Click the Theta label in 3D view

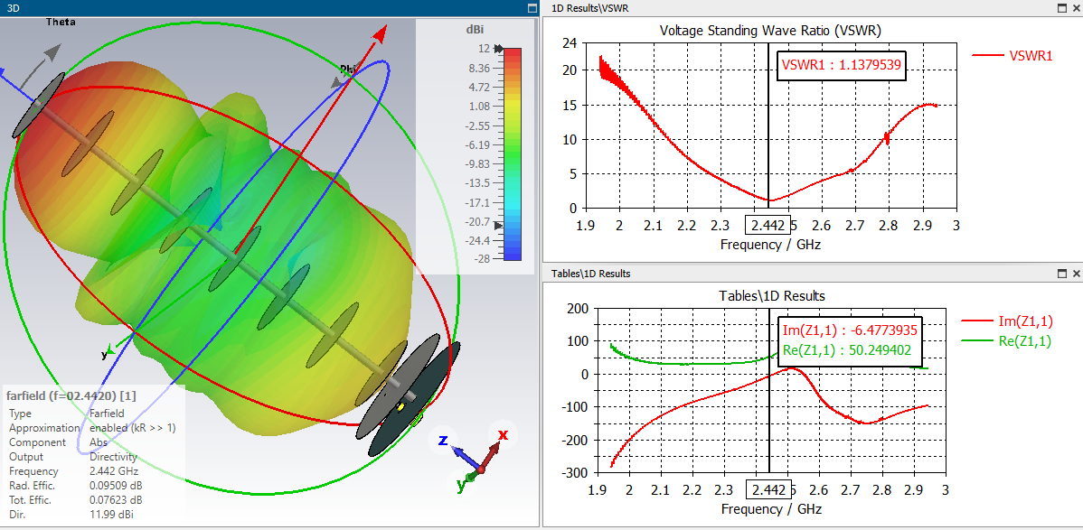coord(60,22)
